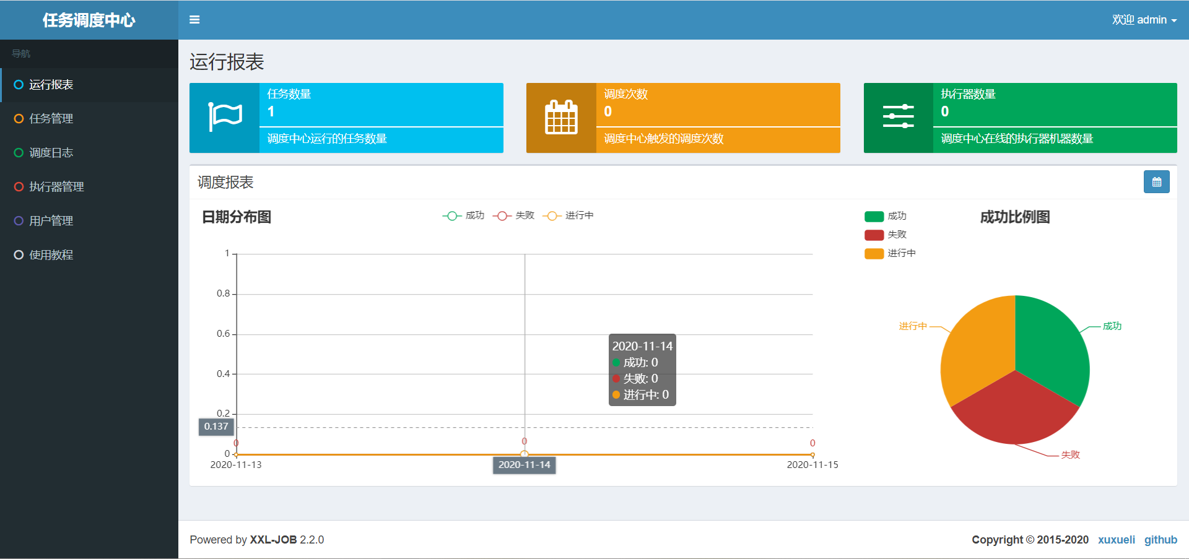1189x559 pixels.
Task: Open the xuxueli footer link
Action: pyautogui.click(x=1117, y=540)
